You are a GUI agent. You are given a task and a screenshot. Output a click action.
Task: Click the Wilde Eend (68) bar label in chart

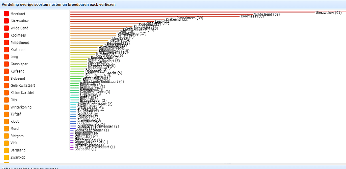267,15
